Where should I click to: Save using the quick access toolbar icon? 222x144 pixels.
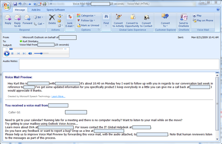click(x=15, y=3)
